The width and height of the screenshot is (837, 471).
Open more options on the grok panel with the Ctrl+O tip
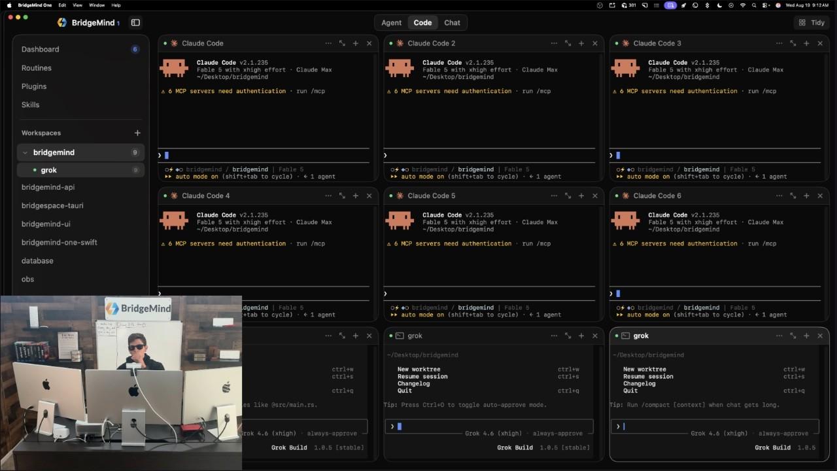click(x=554, y=336)
